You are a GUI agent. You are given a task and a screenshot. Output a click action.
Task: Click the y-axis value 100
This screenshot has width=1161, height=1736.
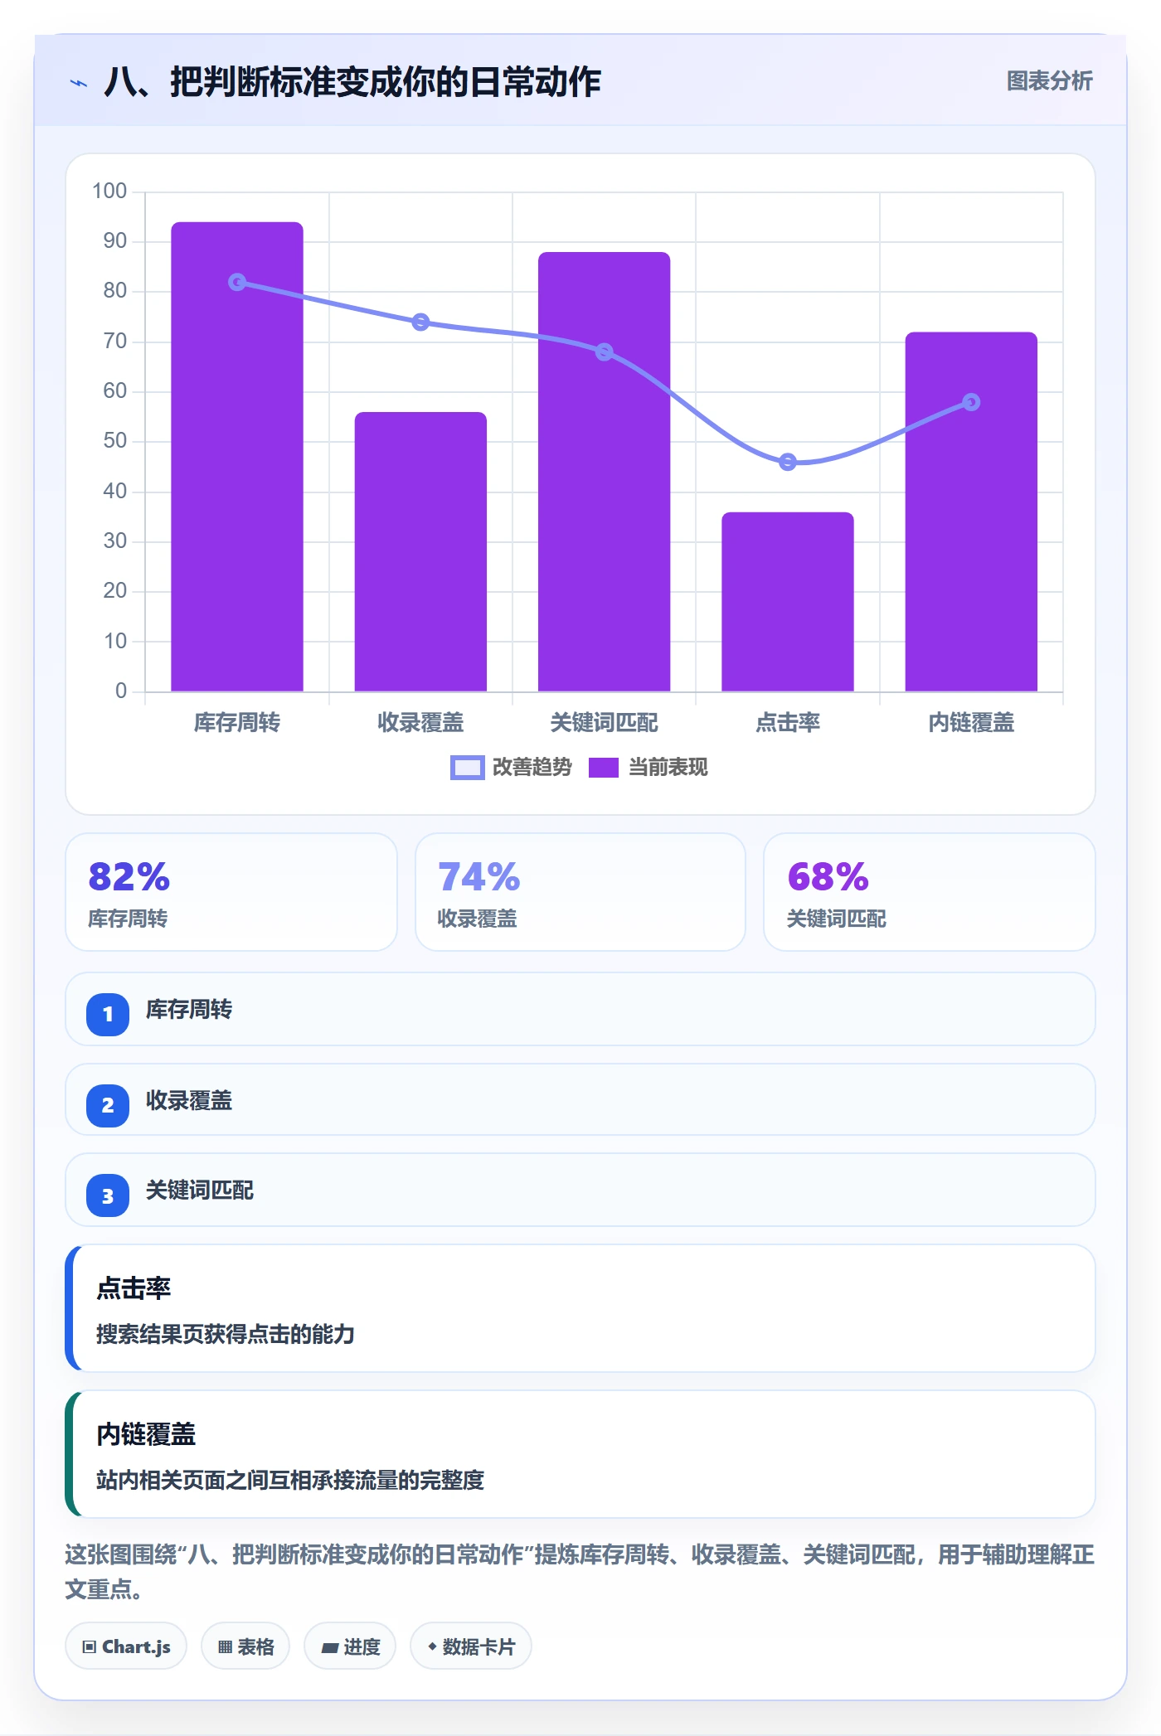click(109, 192)
